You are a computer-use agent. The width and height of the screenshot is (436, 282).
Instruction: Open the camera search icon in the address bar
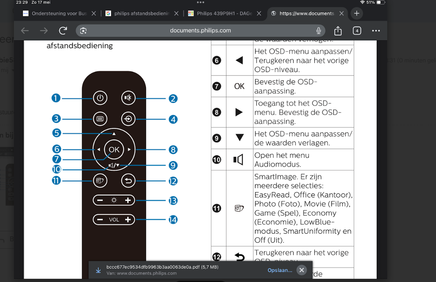(83, 31)
